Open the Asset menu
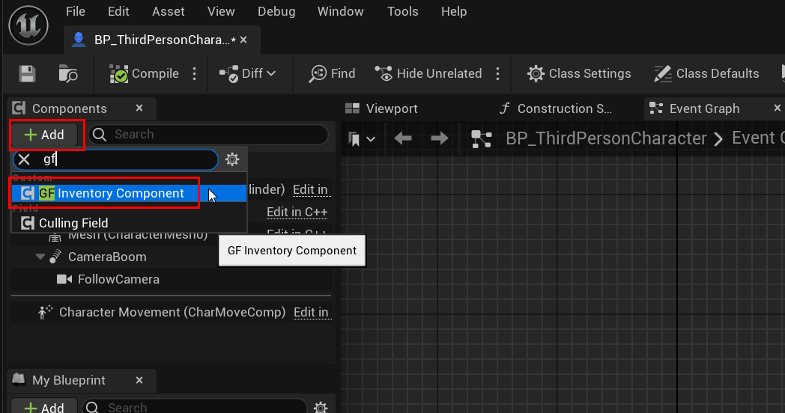This screenshot has width=785, height=413. point(169,11)
